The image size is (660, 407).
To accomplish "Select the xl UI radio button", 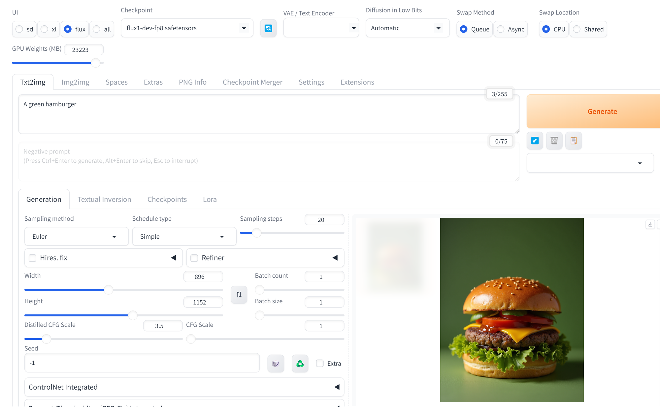I will point(45,29).
